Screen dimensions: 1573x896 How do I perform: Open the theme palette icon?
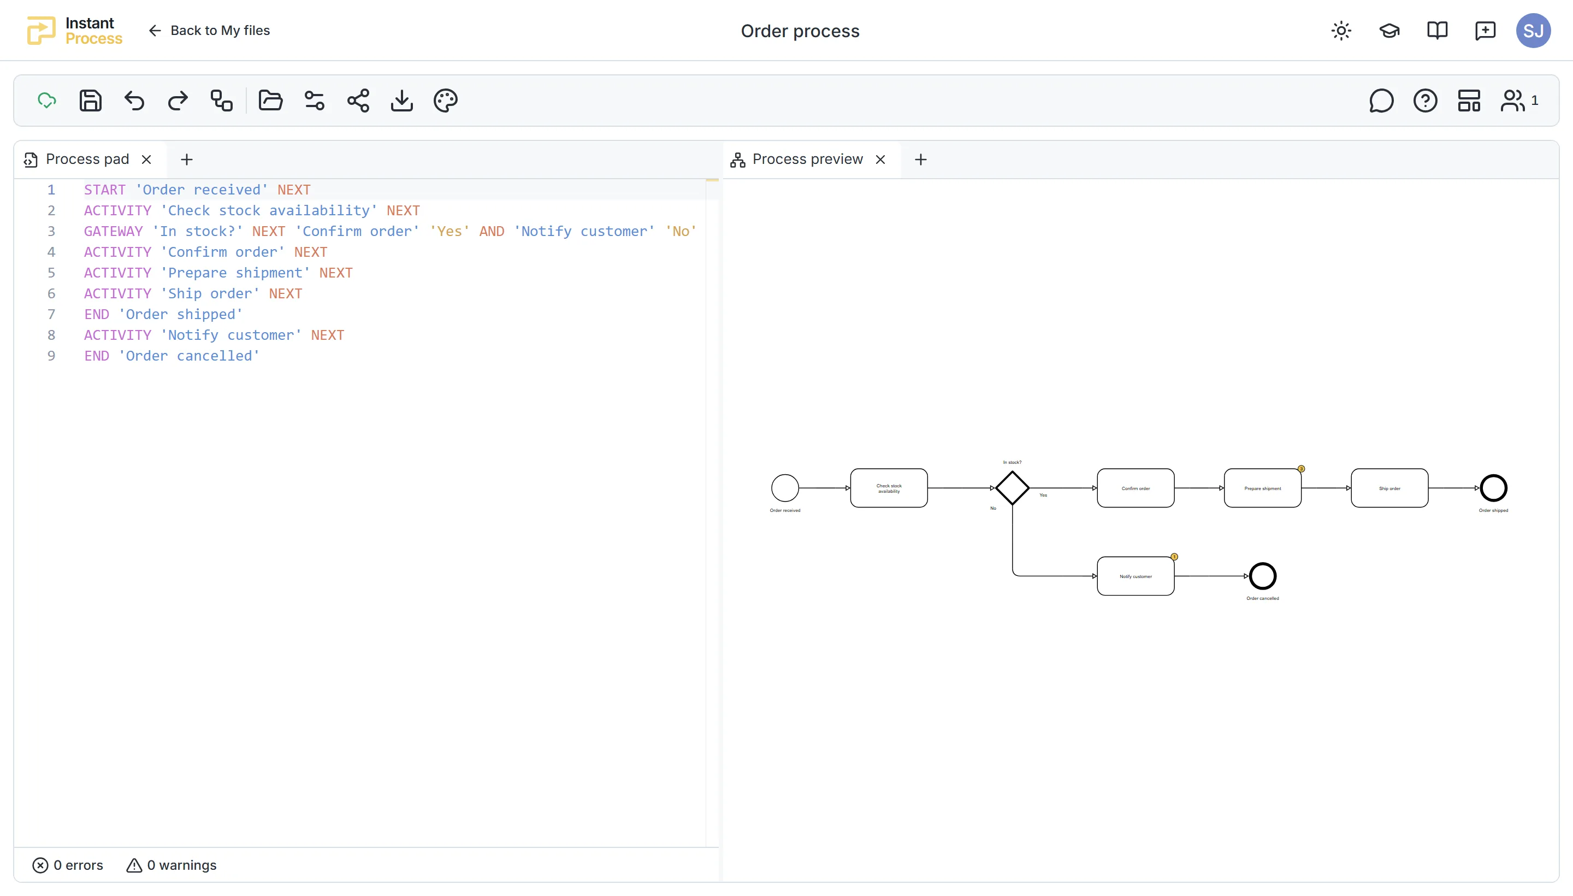(445, 101)
